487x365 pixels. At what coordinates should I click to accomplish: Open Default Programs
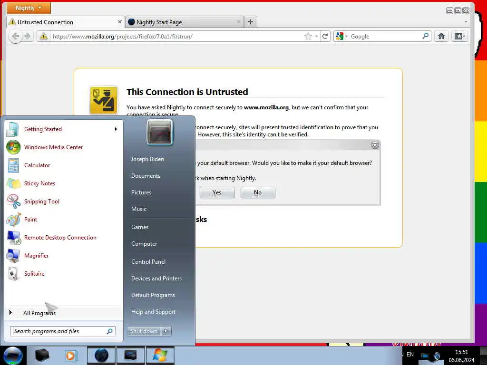pos(153,295)
